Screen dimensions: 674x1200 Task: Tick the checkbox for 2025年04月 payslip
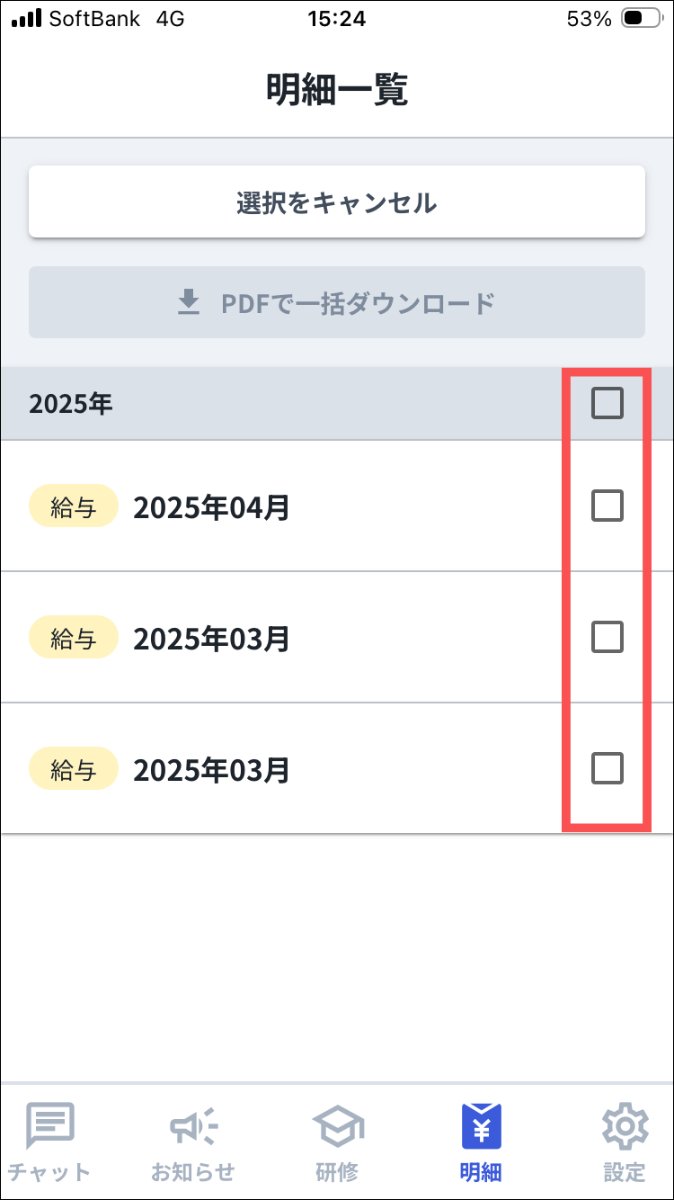coord(607,506)
